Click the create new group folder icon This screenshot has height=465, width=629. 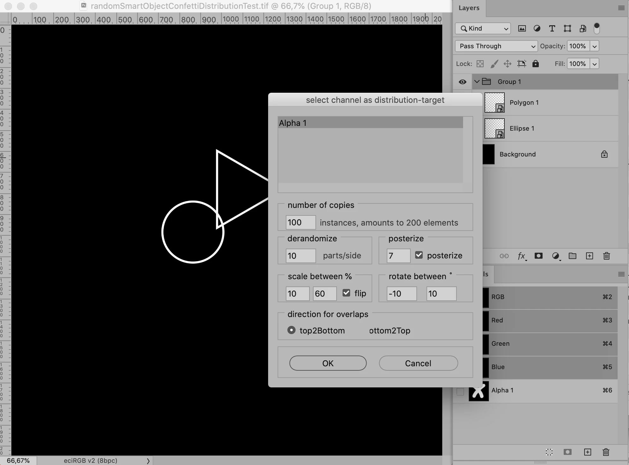click(572, 256)
